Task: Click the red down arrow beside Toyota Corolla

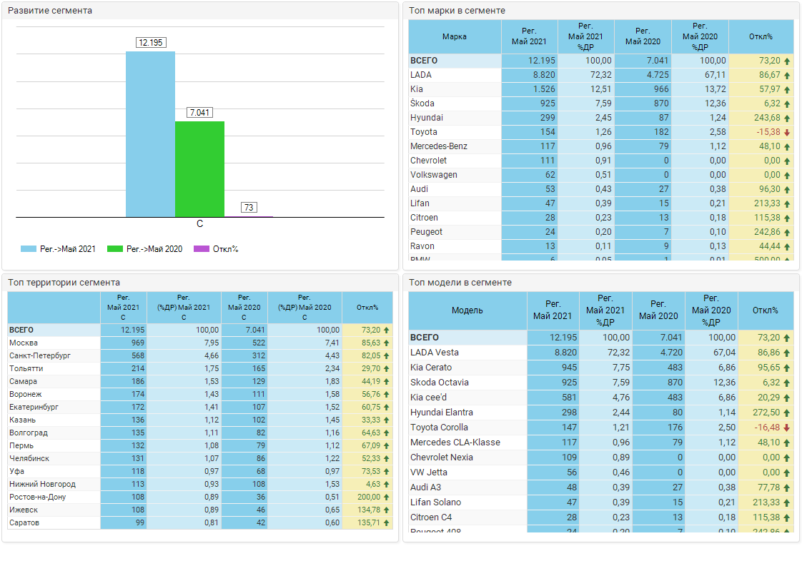Action: (787, 428)
